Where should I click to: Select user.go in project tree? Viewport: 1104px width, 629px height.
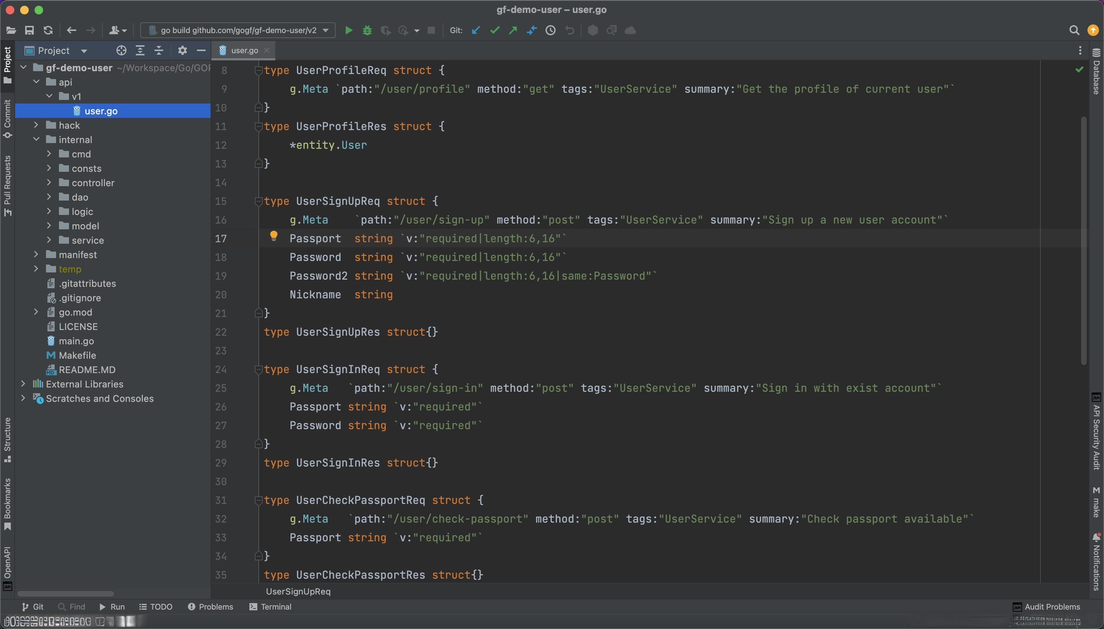[113, 111]
